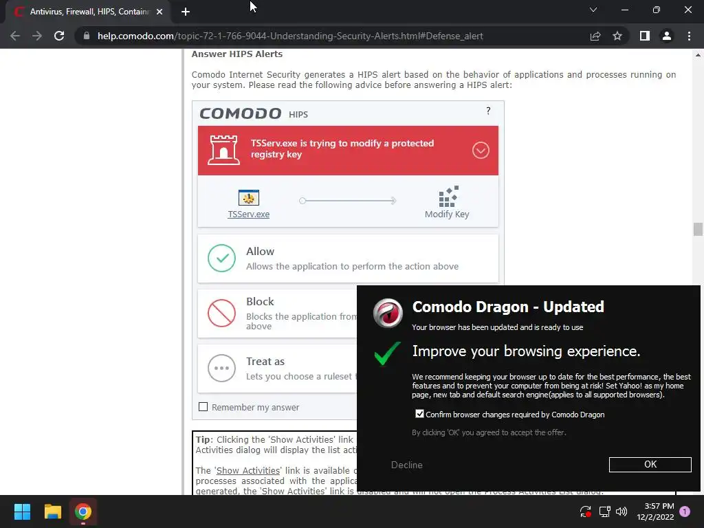The height and width of the screenshot is (528, 704).
Task: Open browser side panel
Action: (x=645, y=36)
